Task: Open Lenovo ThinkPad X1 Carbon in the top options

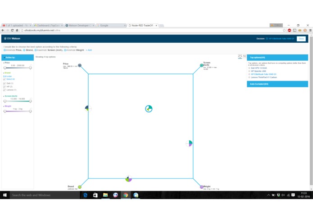Action: pyautogui.click(x=264, y=77)
